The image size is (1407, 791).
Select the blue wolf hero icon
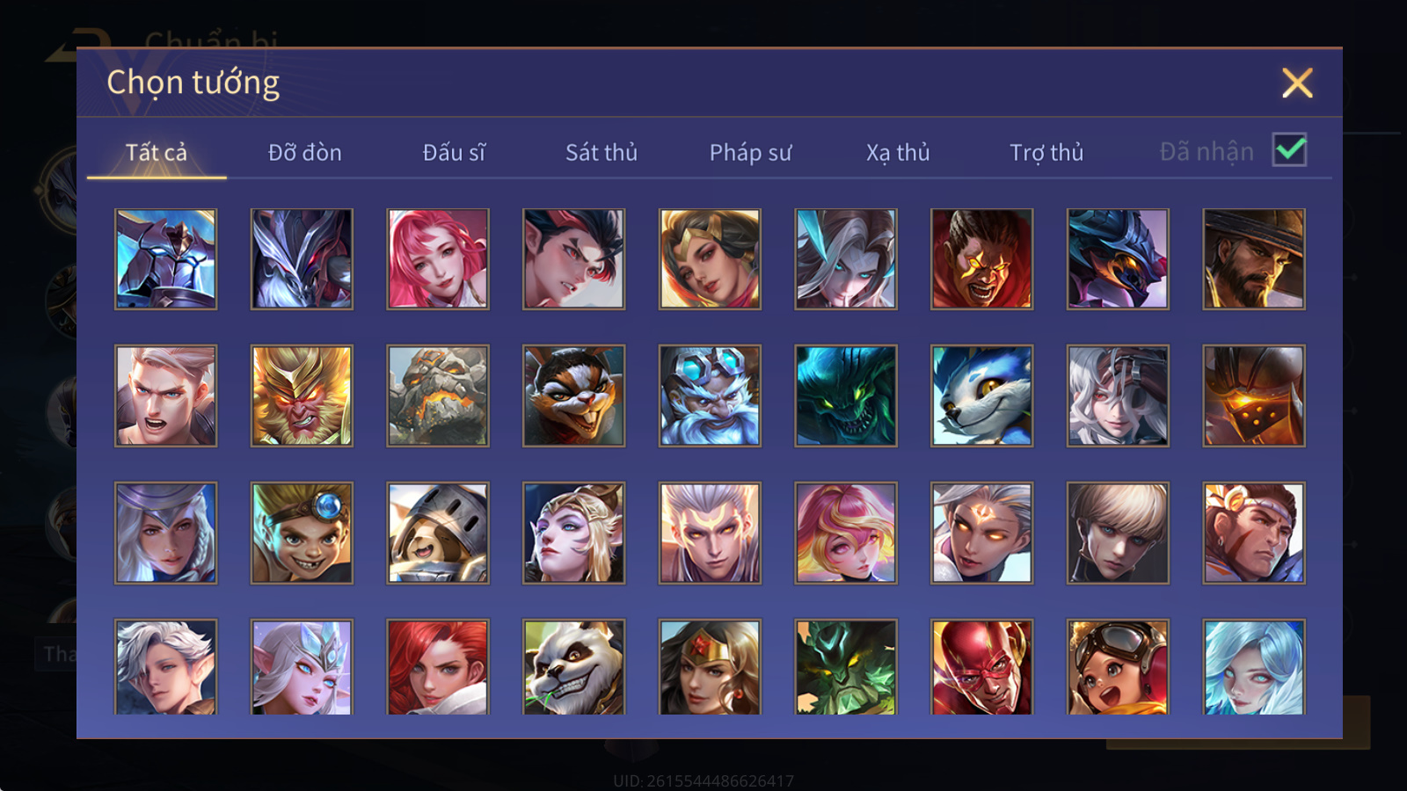pos(981,395)
